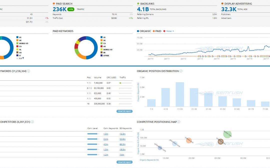Screen dimensions: 270x168
Task: Open the 60.5m SE Keywords link
Action: tap(122, 144)
